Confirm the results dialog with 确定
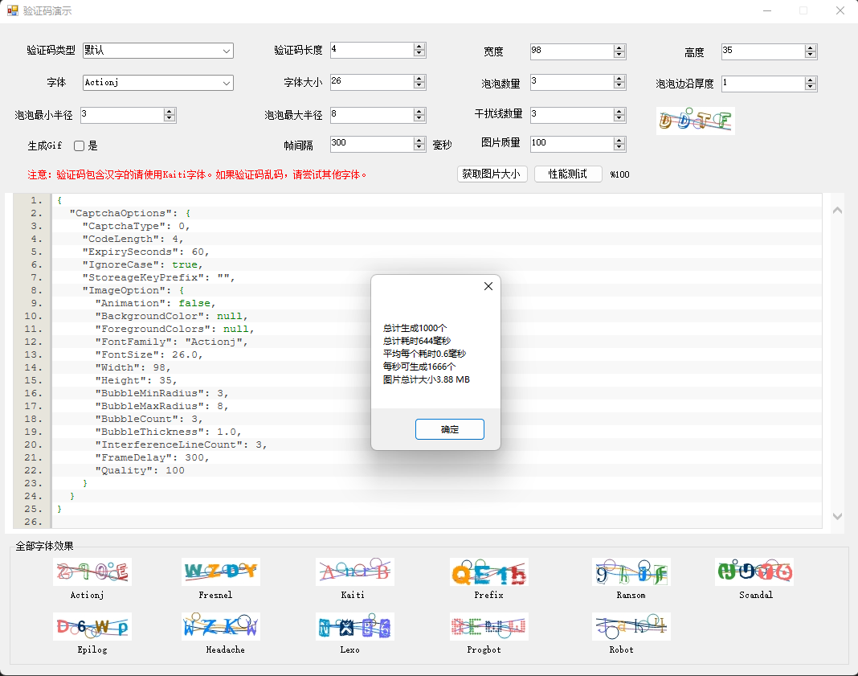 [449, 428]
